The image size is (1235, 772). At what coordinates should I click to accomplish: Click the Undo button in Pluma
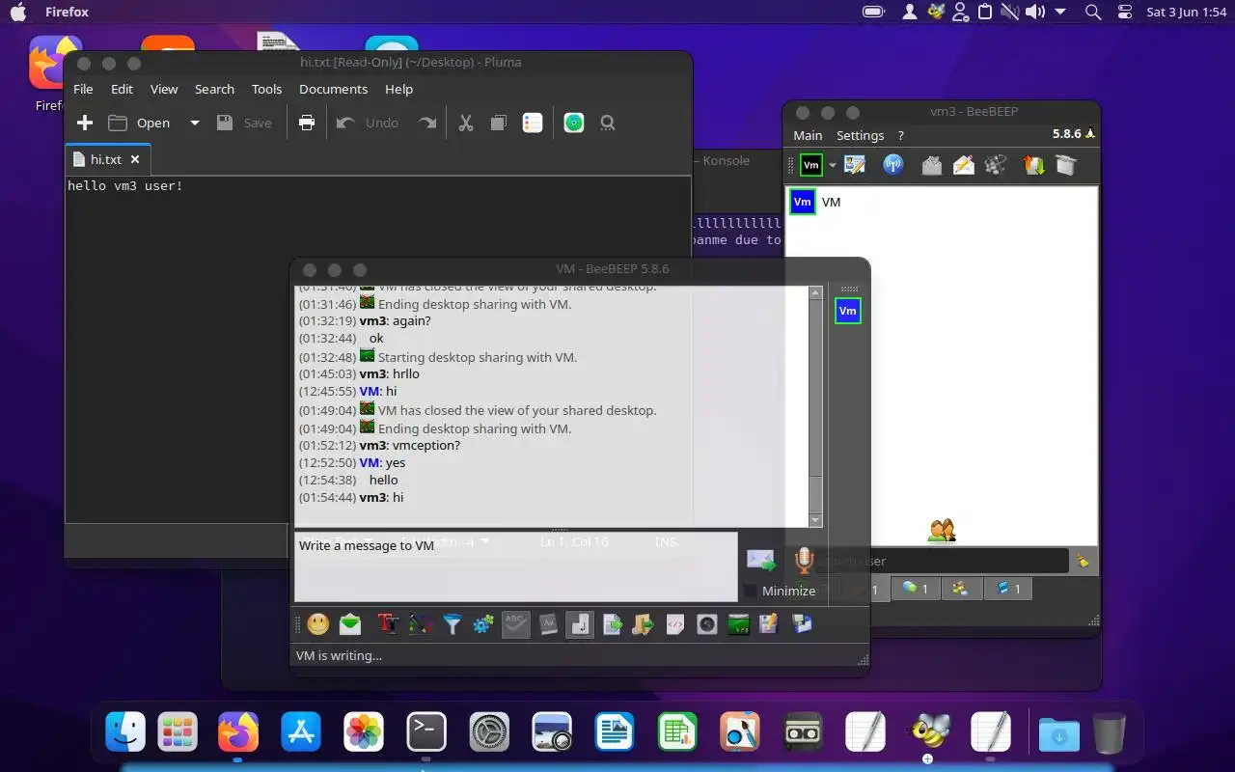point(368,123)
